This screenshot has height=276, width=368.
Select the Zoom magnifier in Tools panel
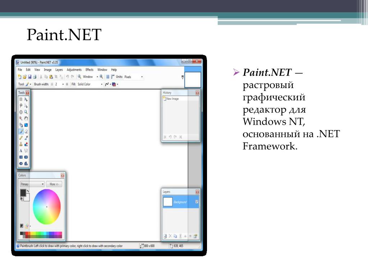(26, 112)
